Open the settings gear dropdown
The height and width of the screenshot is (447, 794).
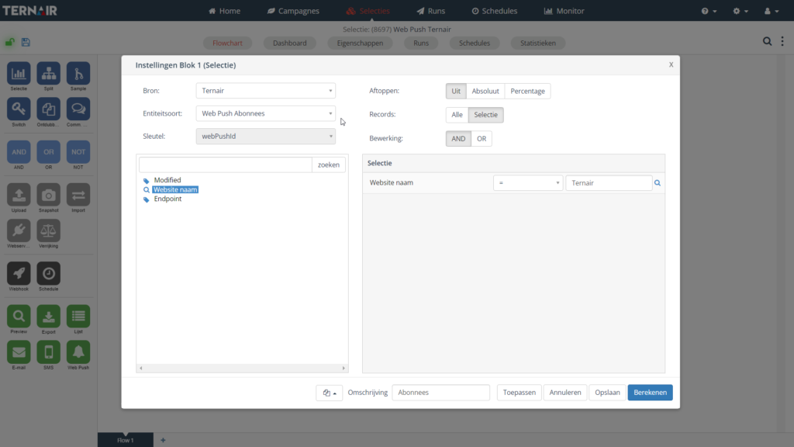(x=740, y=11)
